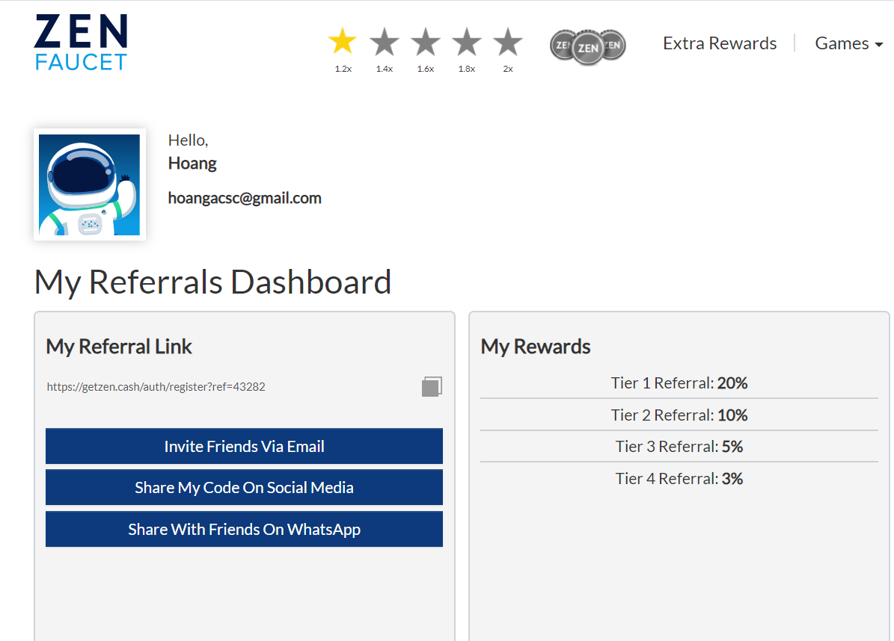Click the gold 1.2x star
This screenshot has width=894, height=641.
(343, 42)
